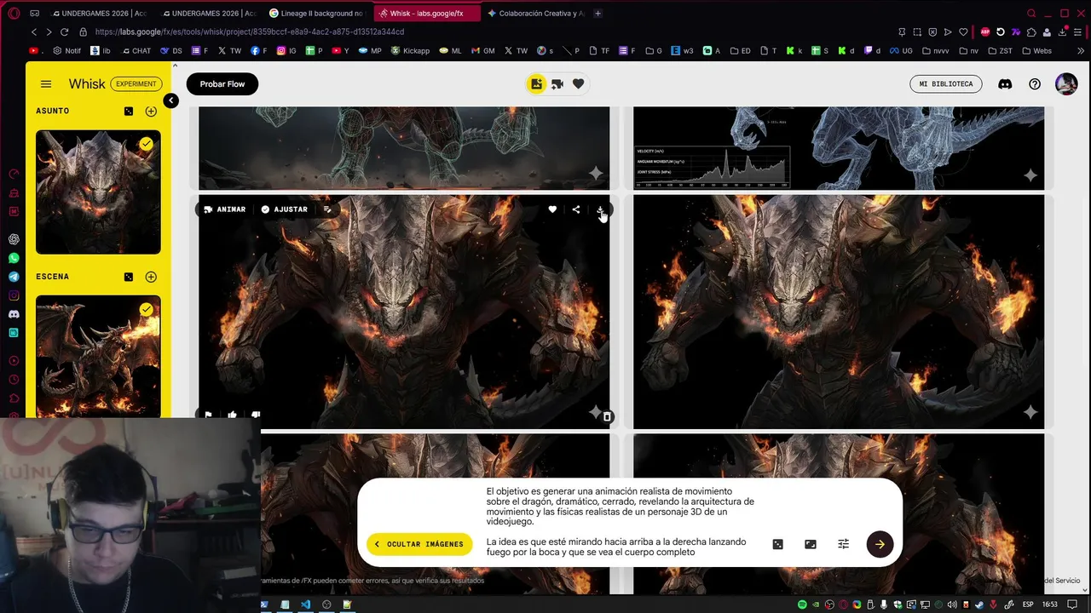Open the GM Gmail bookmark

point(483,51)
